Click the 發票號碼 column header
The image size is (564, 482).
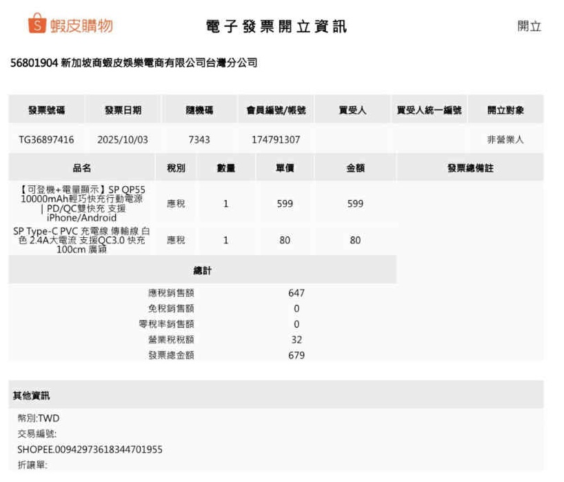tap(46, 110)
